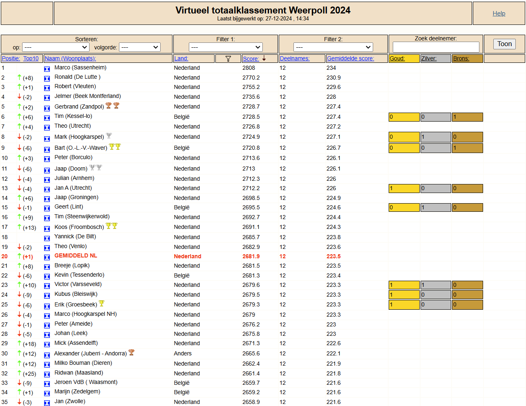The image size is (526, 406).
Task: Expand the Filter 1 dropdown
Action: [226, 47]
